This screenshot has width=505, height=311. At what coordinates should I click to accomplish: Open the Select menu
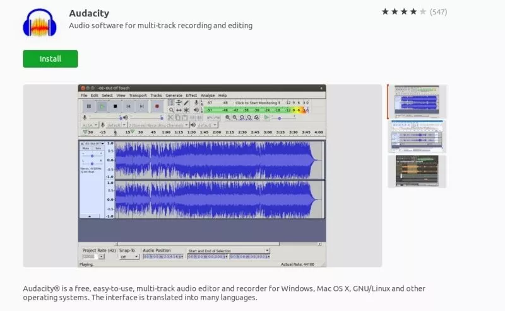tap(107, 96)
